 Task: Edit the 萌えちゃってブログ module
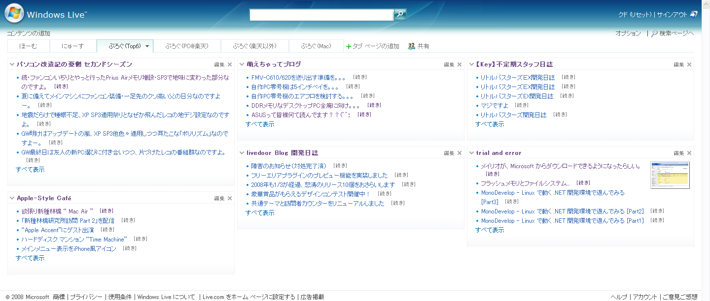pos(449,64)
